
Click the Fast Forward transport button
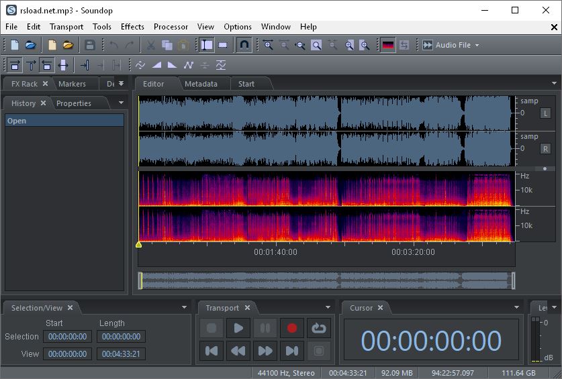265,350
